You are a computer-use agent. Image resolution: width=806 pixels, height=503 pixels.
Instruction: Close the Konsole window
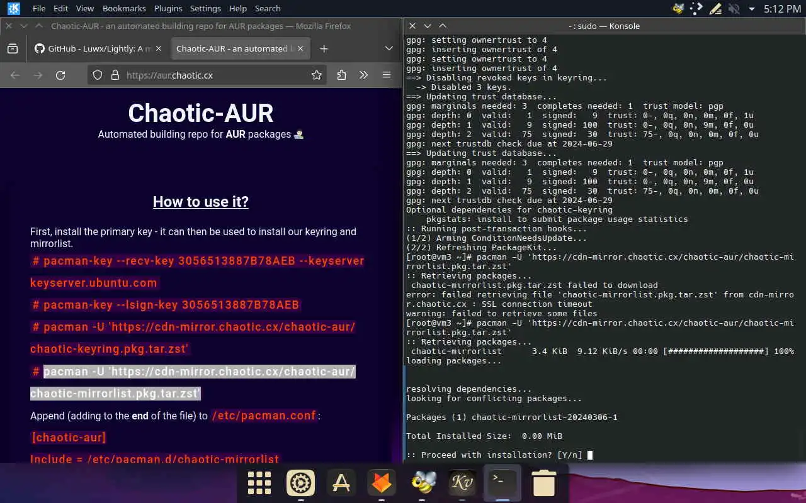click(x=412, y=26)
